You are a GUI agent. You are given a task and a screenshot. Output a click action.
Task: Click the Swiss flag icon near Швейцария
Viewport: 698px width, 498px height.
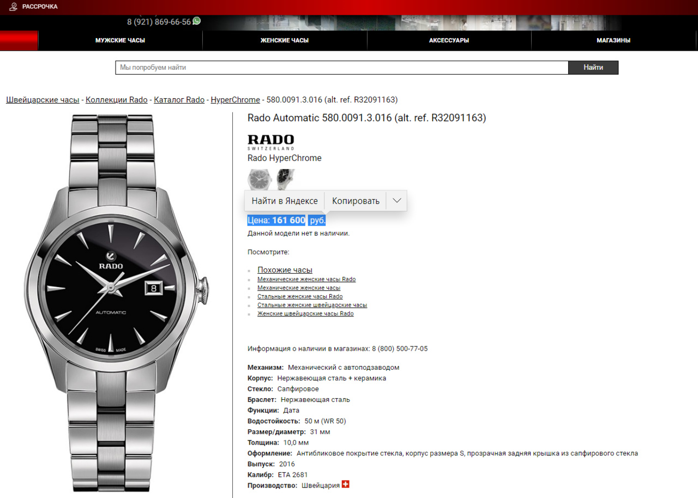coord(345,484)
